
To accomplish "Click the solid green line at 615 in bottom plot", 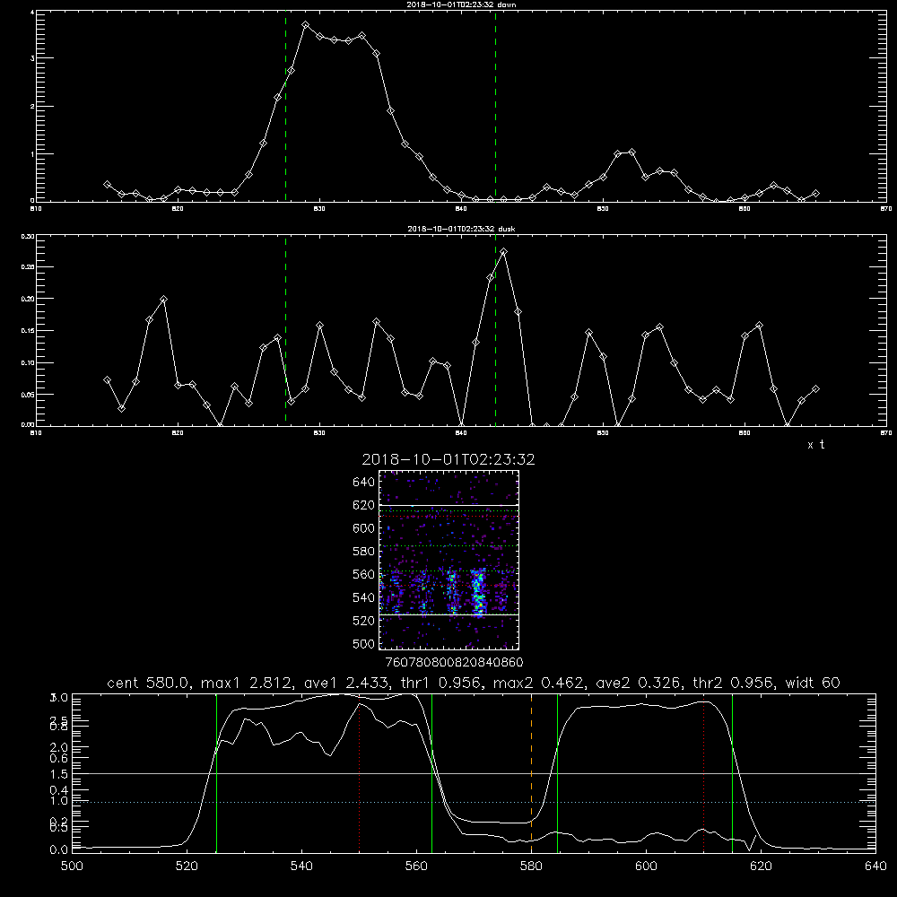I will 732,772.
